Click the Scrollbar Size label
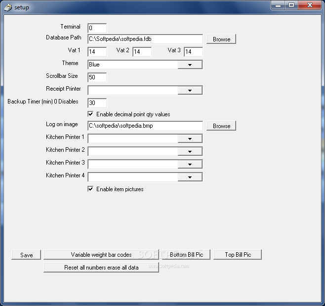The height and width of the screenshot is (306, 325). [x=62, y=76]
